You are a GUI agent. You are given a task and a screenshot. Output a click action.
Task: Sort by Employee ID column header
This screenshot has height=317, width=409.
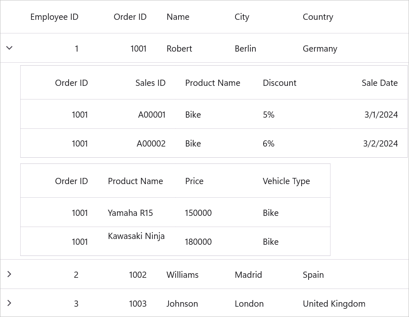[x=54, y=17]
